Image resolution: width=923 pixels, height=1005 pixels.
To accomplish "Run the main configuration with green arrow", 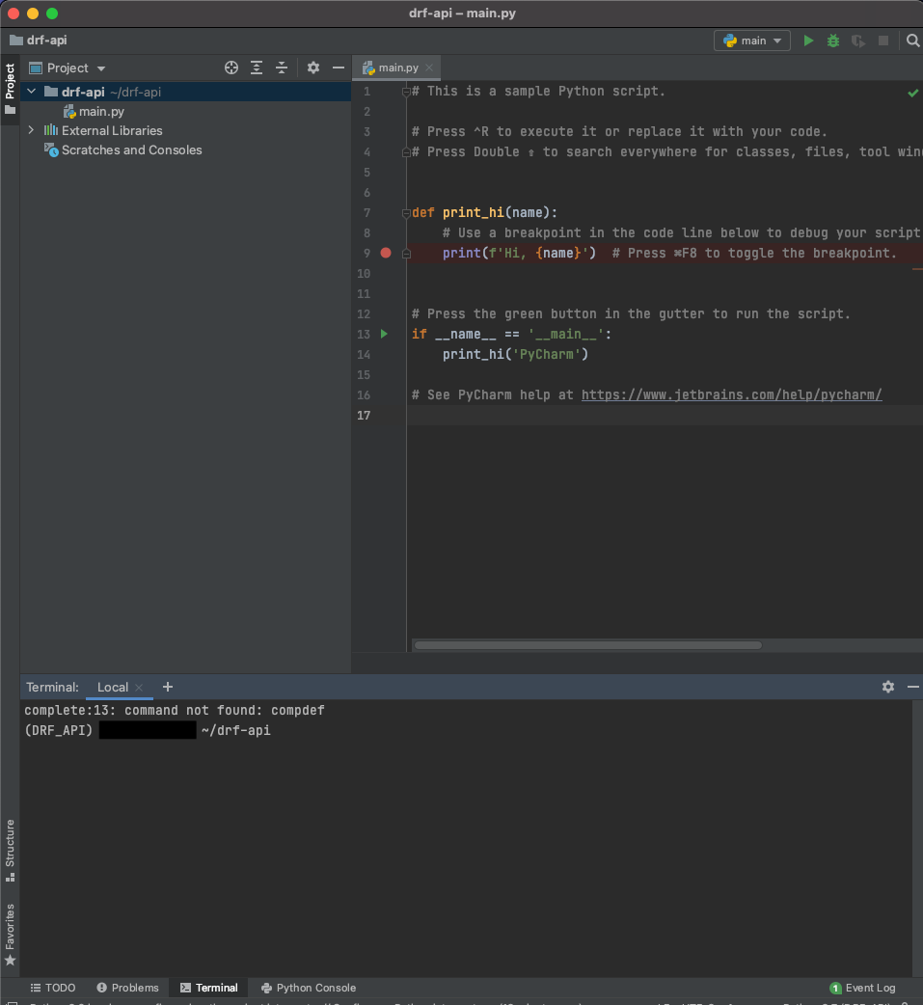I will click(808, 40).
